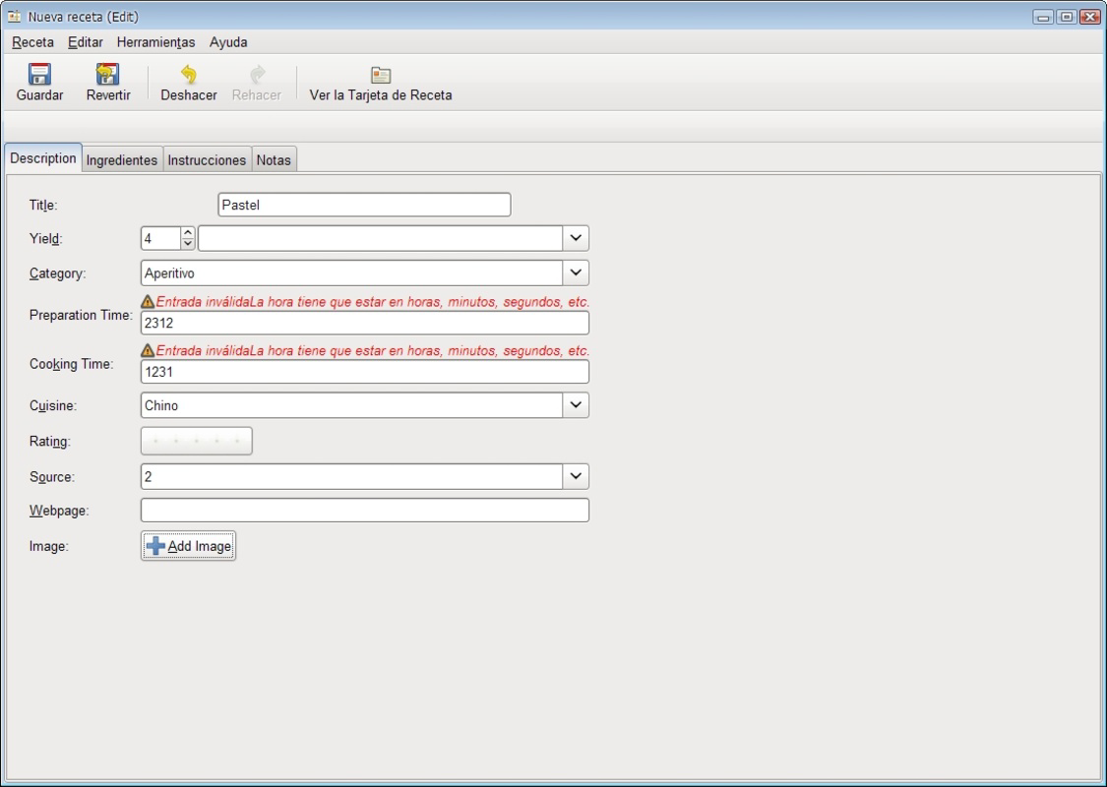Minimize the Nueva receta window
This screenshot has width=1107, height=787.
pos(1043,17)
